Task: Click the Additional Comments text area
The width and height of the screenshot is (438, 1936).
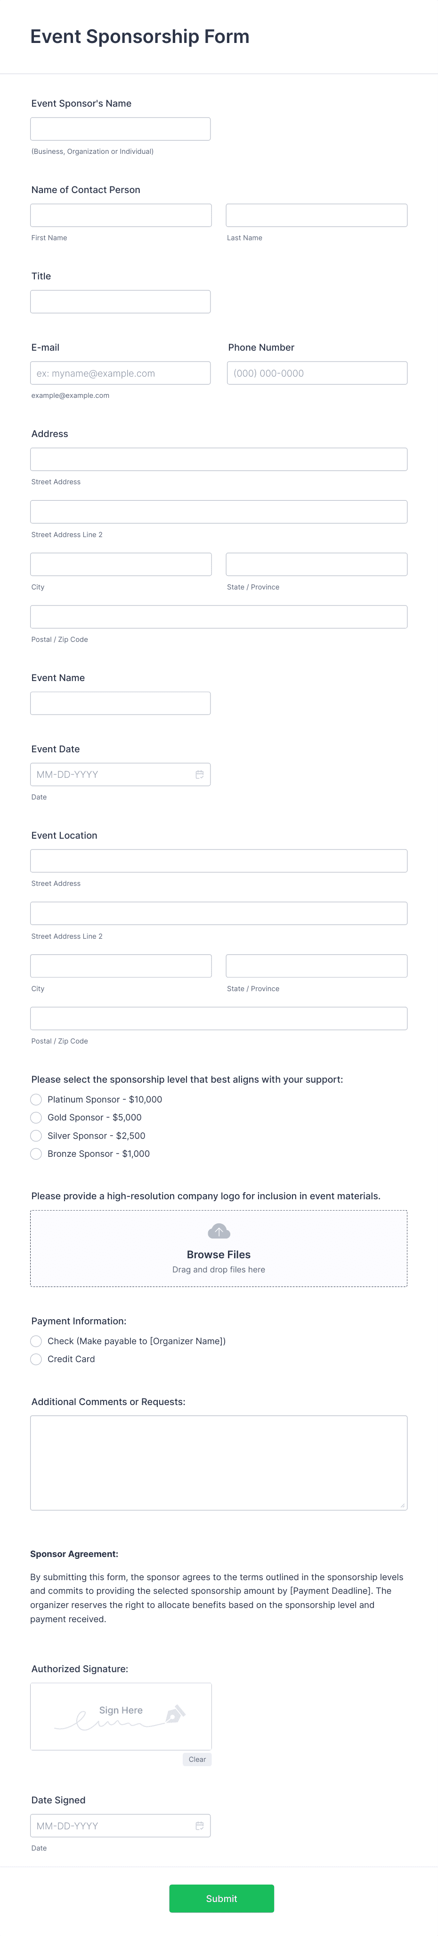Action: click(x=218, y=1463)
